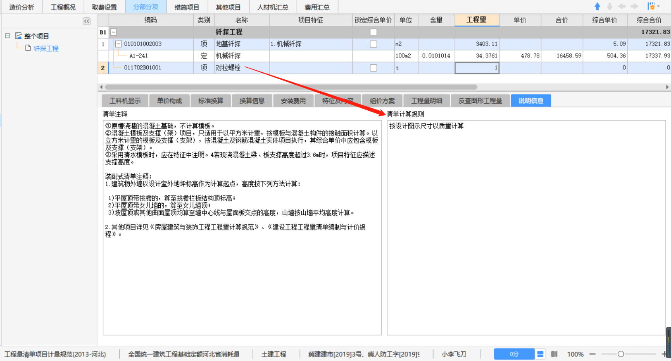This screenshot has width=671, height=361.
Task: Click the 0分 score button
Action: [x=514, y=354]
